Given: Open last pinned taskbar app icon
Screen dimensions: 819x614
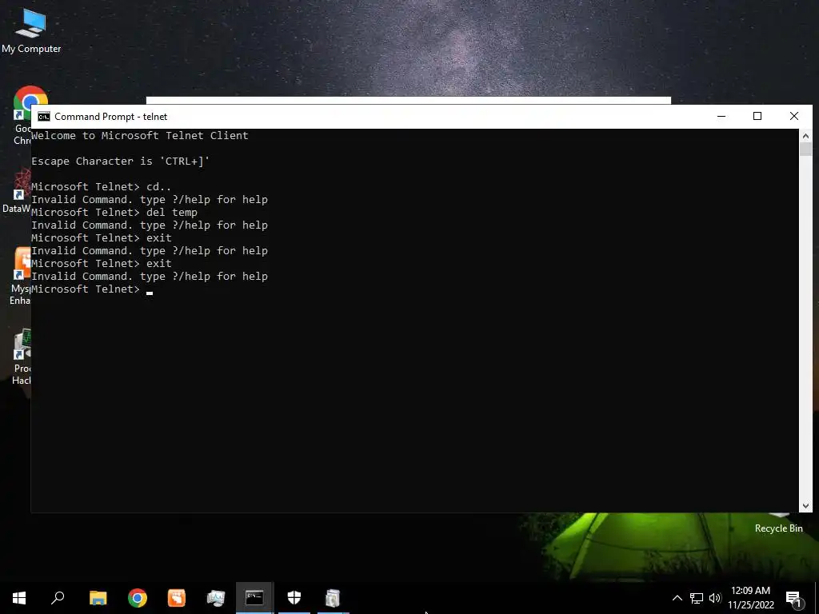Looking at the screenshot, I should click(x=333, y=598).
